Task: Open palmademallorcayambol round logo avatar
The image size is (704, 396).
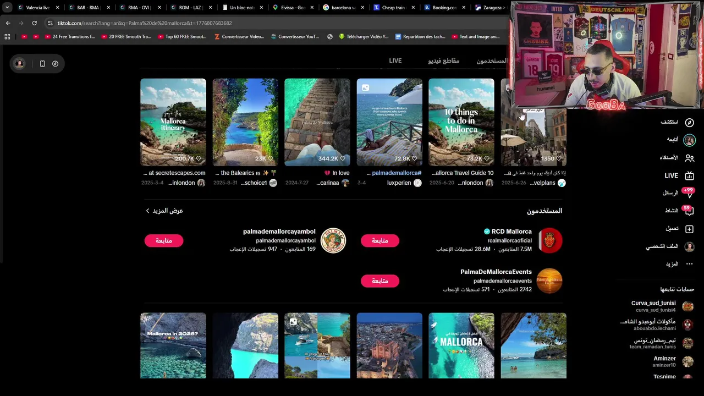Action: click(x=333, y=241)
